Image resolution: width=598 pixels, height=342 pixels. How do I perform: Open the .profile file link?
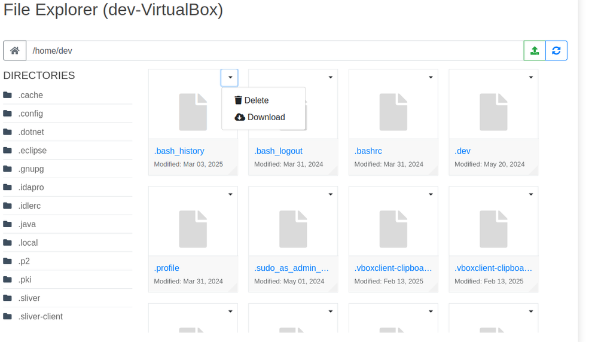coord(167,268)
